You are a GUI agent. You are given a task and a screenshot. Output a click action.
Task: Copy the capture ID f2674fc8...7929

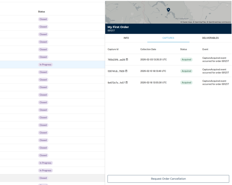point(126,71)
